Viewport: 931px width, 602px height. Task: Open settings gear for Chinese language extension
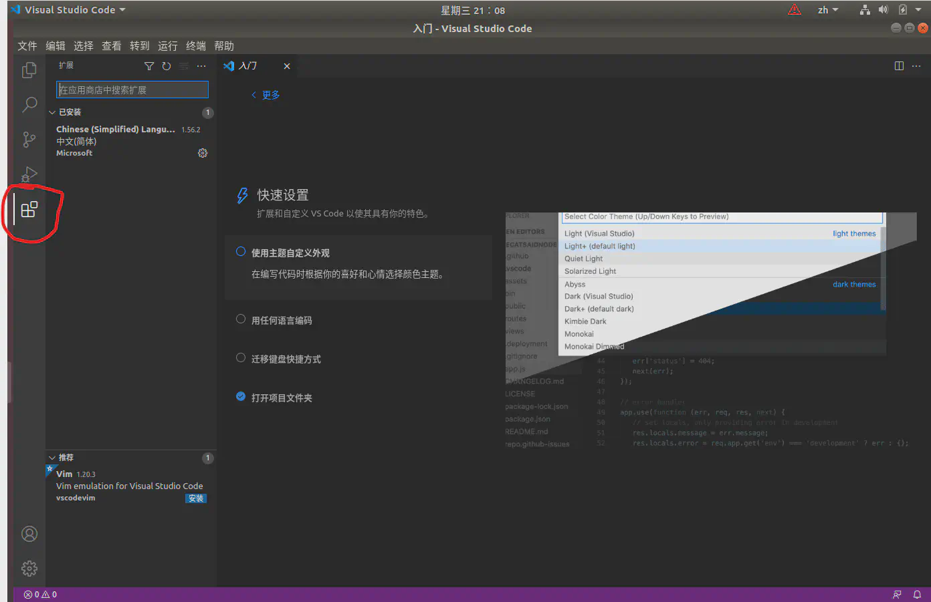tap(203, 153)
